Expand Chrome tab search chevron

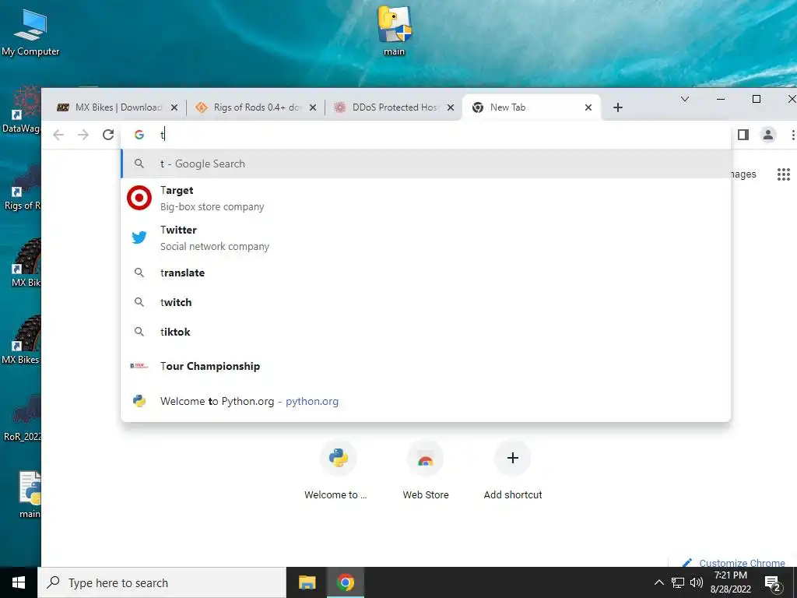(685, 99)
